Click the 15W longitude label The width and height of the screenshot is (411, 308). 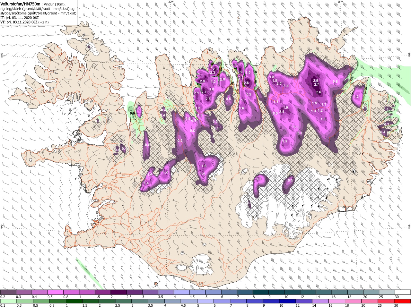340,1
